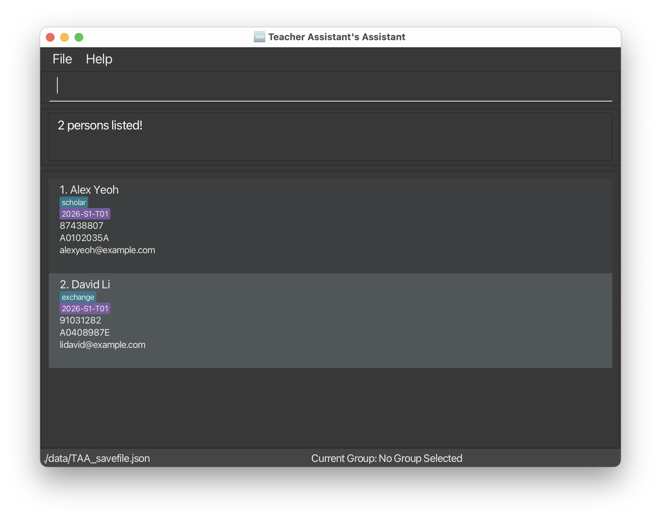Click the command input field
661x520 pixels.
coord(330,86)
